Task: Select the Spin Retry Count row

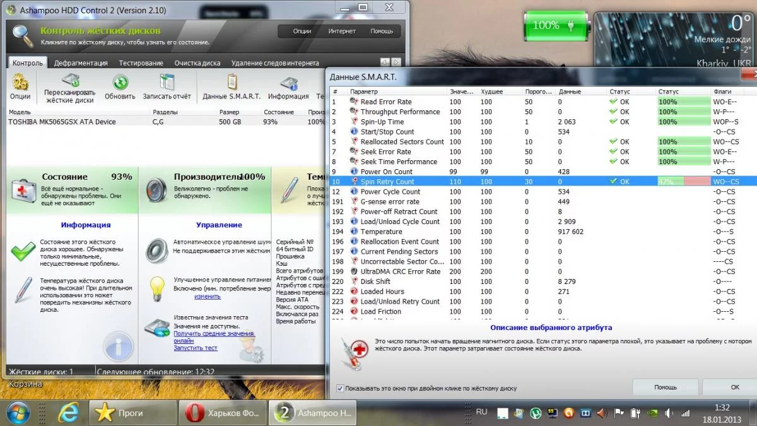Action: (543, 182)
